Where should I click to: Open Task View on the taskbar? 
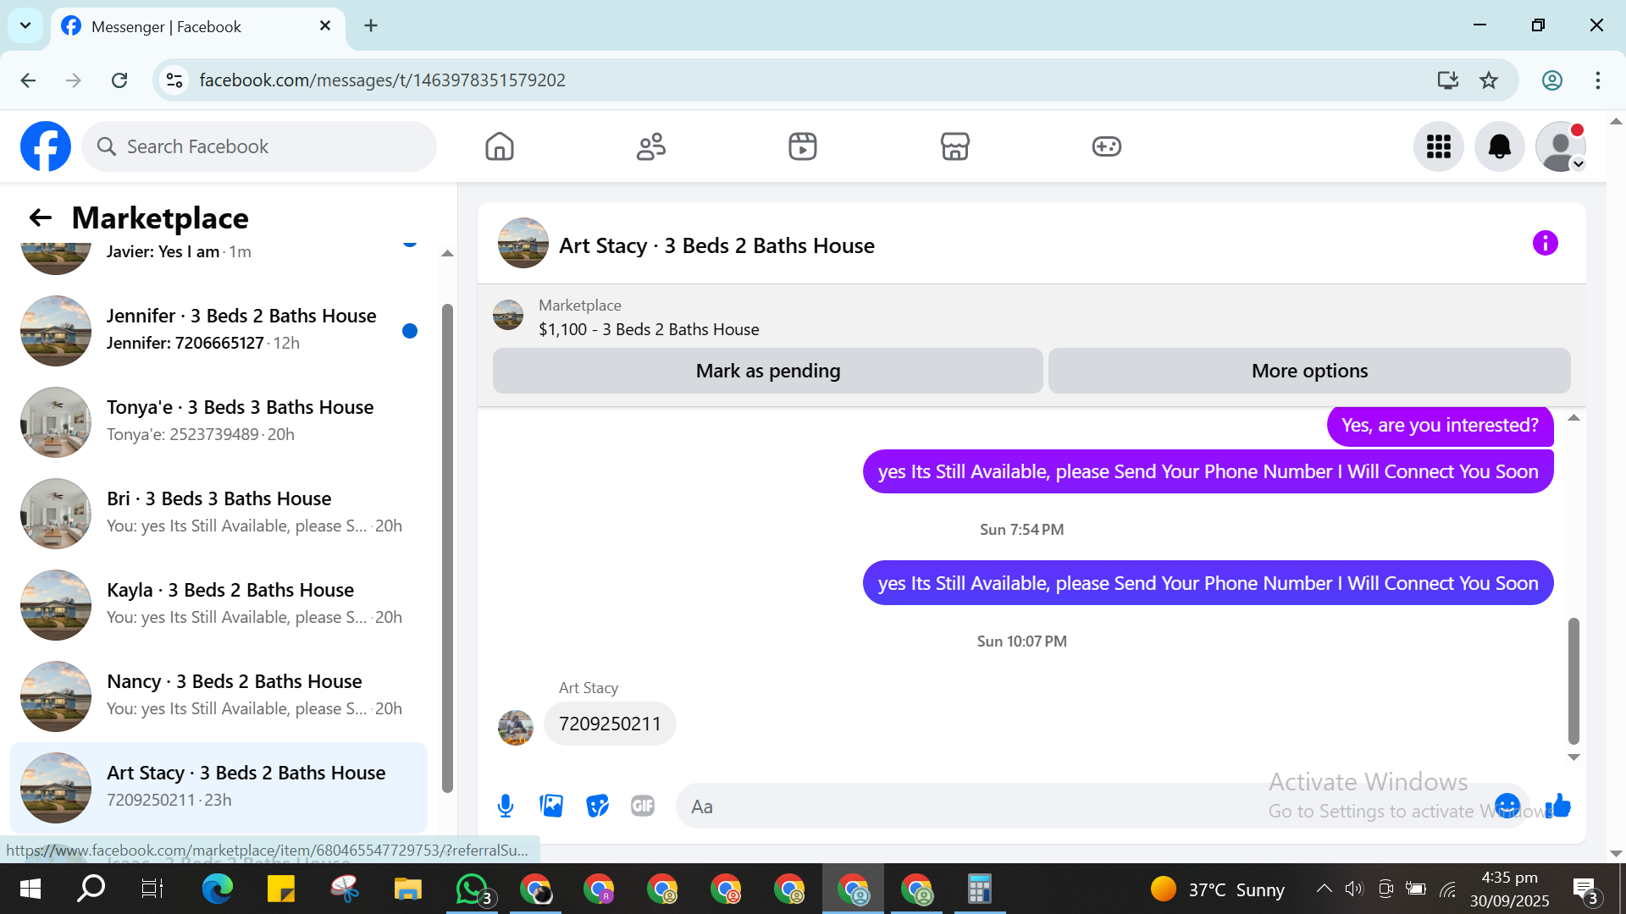click(x=152, y=889)
